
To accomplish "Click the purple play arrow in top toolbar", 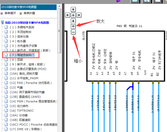I will 119,1.
